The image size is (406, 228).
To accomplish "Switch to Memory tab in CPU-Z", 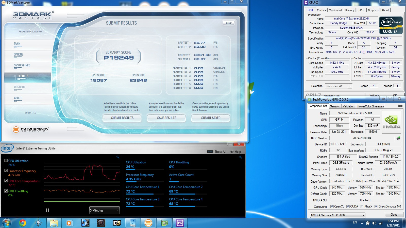I will (349, 10).
